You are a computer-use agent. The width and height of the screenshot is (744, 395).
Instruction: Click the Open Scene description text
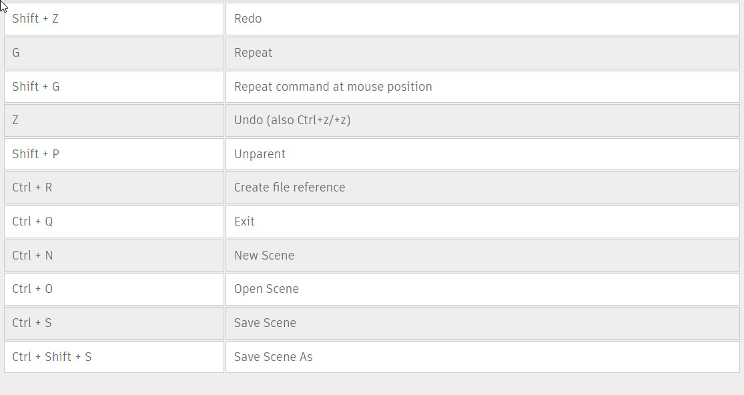pyautogui.click(x=266, y=290)
